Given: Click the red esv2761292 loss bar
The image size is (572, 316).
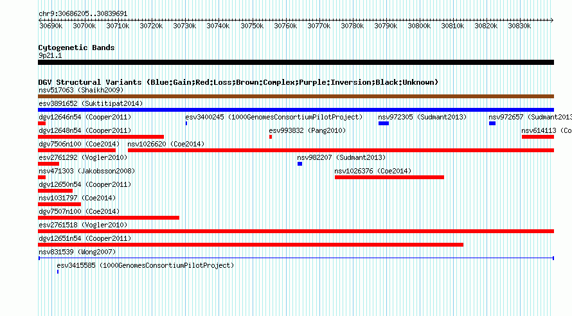Looking at the screenshot, I should pyautogui.click(x=48, y=164).
